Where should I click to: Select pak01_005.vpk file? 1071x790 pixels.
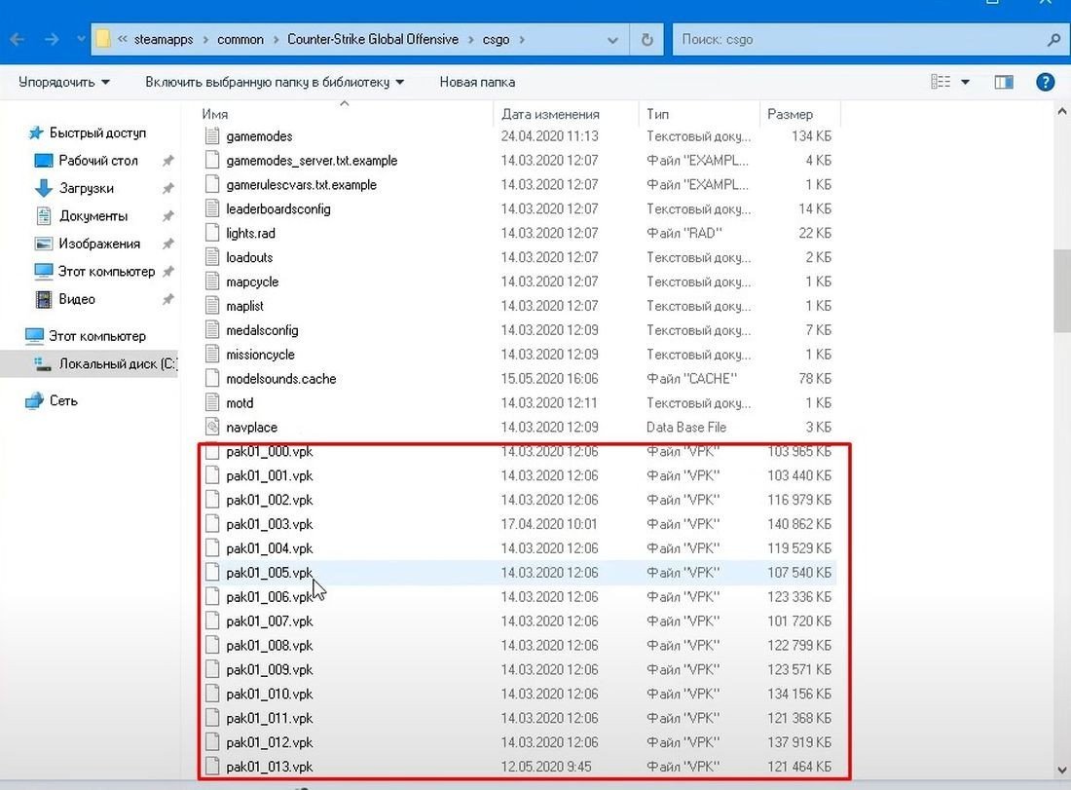(269, 573)
